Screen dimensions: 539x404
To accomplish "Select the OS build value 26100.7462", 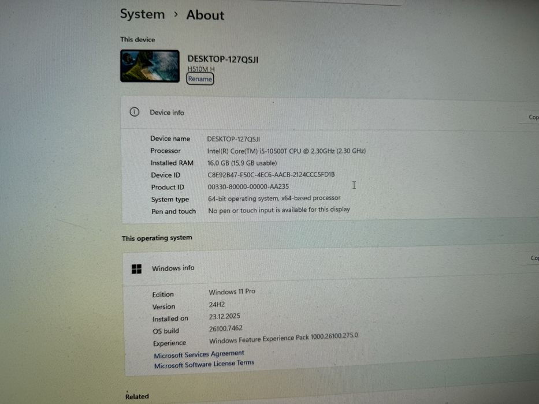I will click(x=225, y=328).
